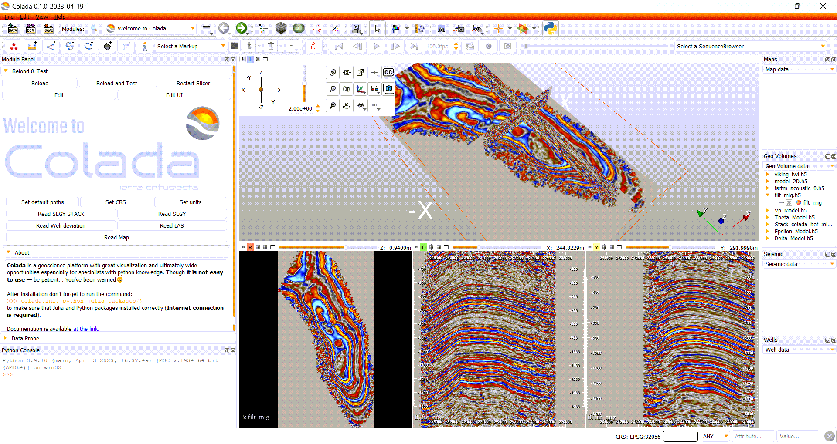Open the ANY filter dropdown
837x444 pixels.
click(x=715, y=436)
